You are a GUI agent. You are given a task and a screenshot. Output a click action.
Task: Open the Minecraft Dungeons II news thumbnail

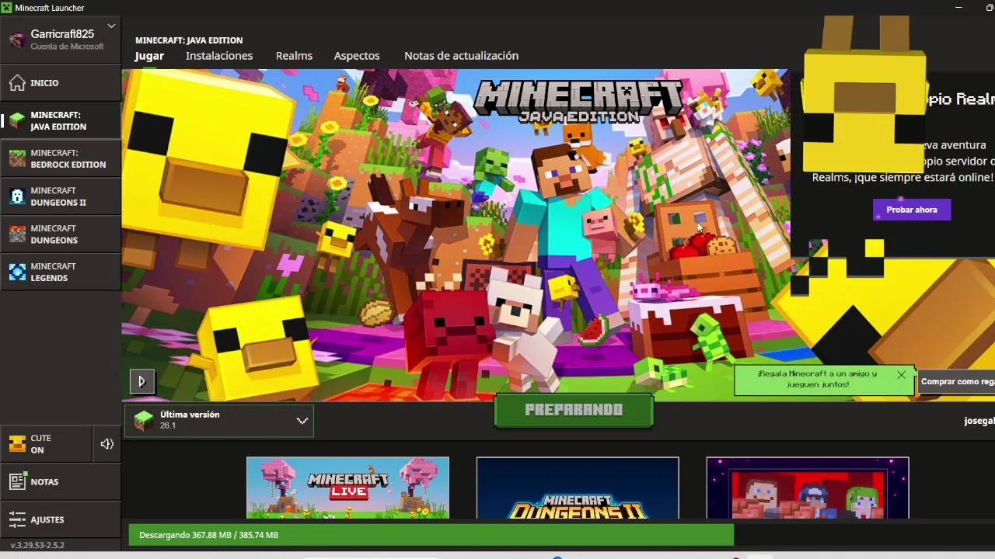[578, 488]
